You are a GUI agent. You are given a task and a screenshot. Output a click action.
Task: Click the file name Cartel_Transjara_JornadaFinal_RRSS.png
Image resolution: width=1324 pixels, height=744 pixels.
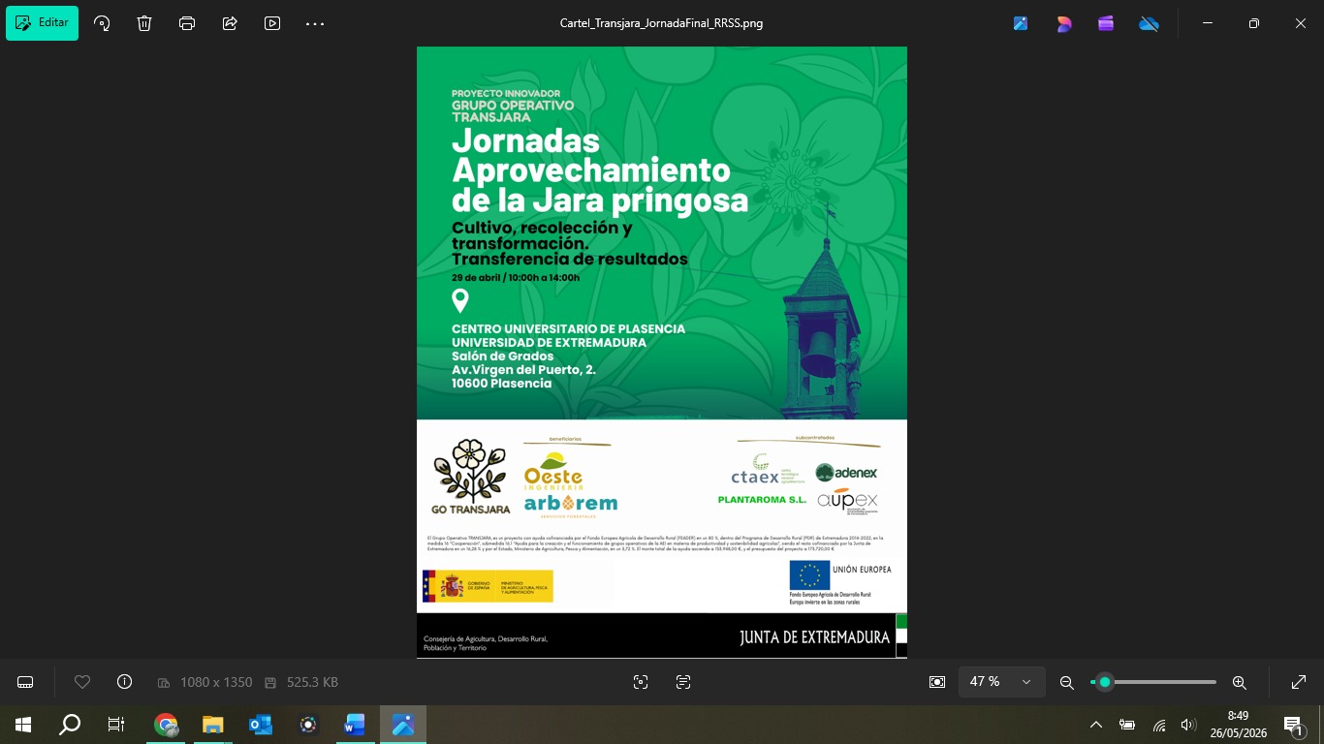(x=662, y=23)
